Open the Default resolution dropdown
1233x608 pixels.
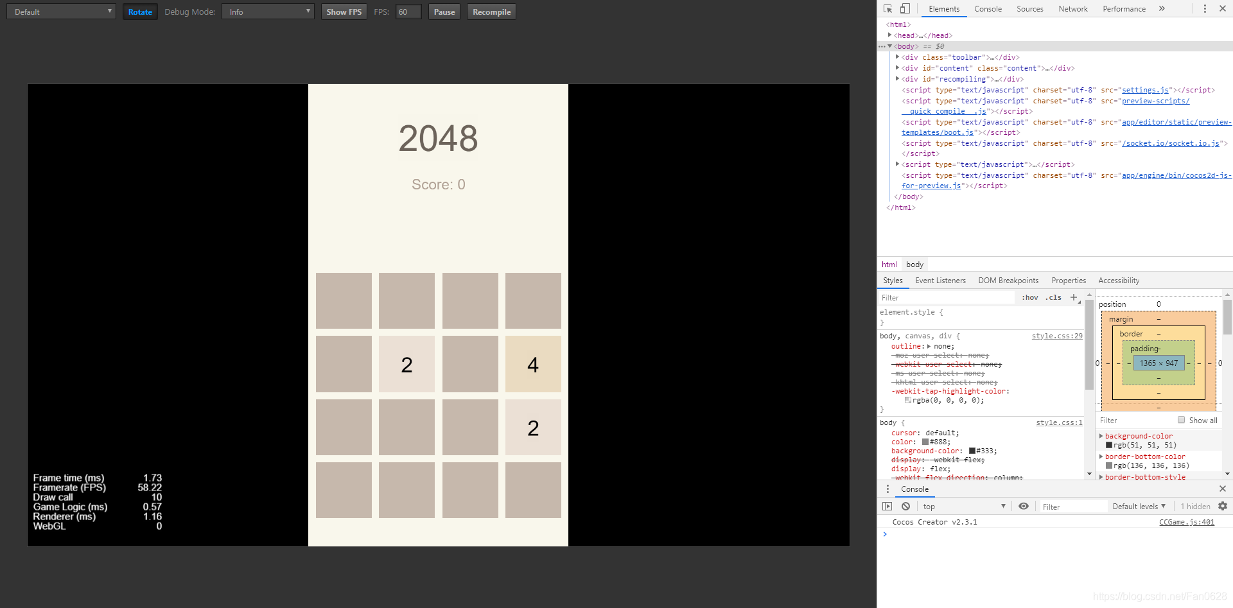click(x=62, y=12)
